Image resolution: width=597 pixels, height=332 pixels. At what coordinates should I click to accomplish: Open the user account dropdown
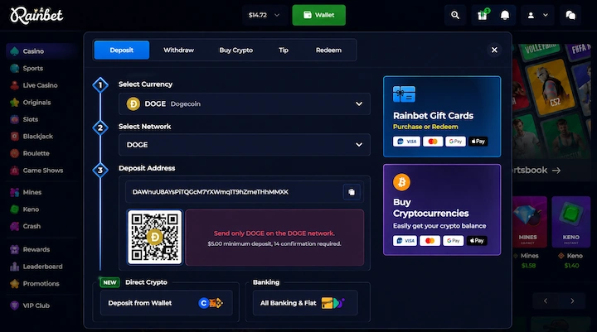537,15
